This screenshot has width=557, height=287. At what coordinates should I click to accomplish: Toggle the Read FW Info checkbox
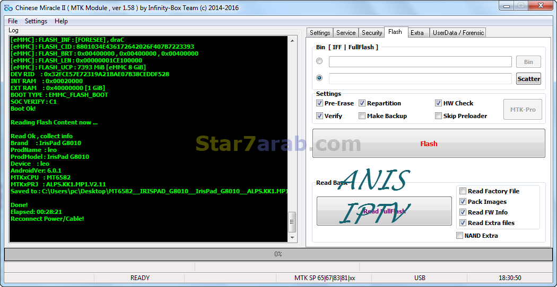click(x=463, y=212)
